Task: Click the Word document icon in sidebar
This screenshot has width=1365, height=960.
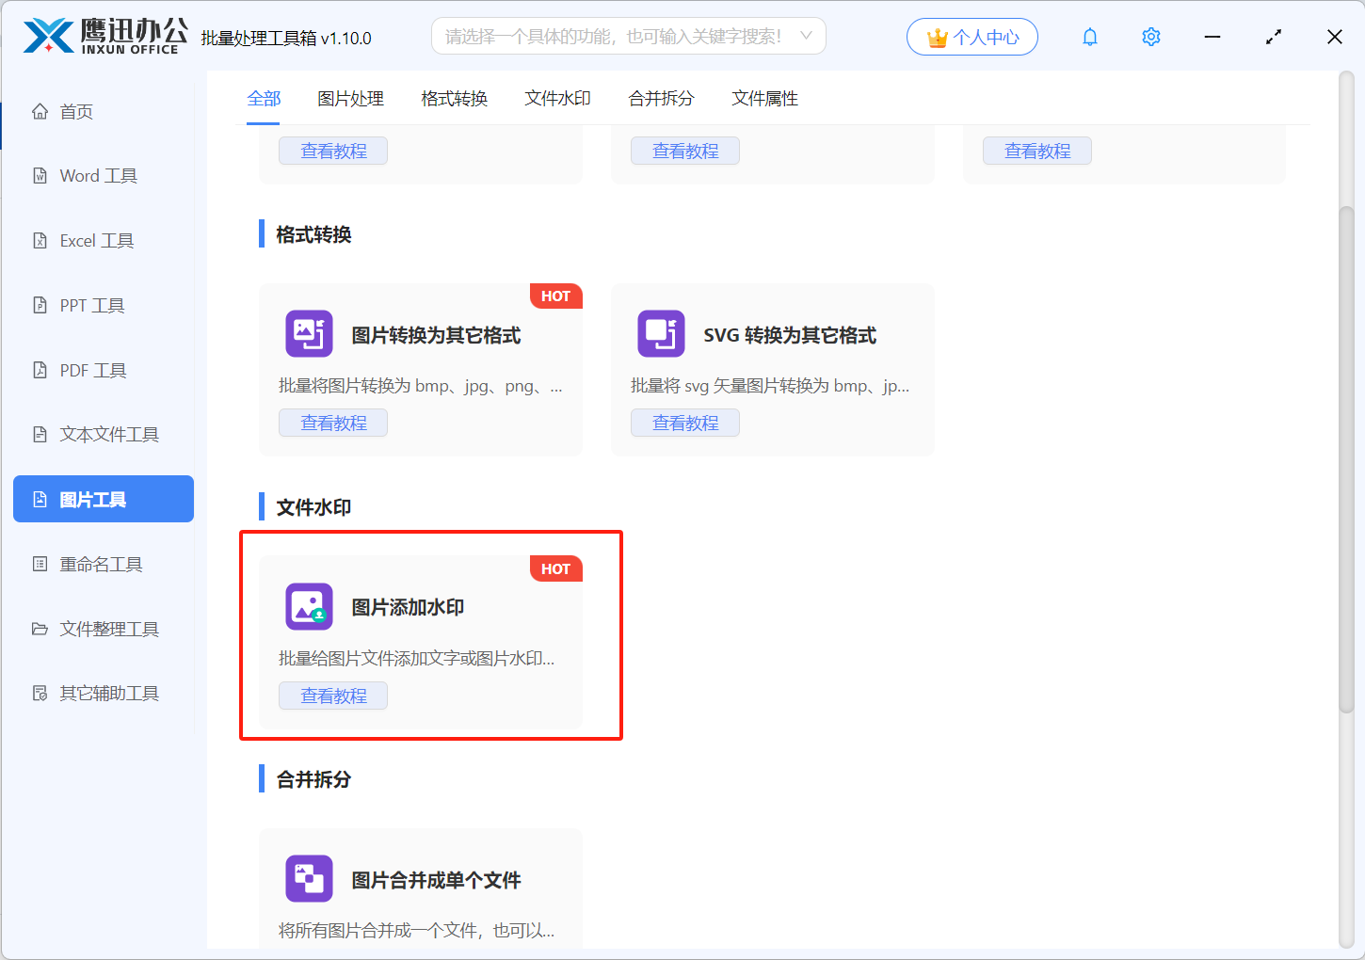Action: (40, 176)
